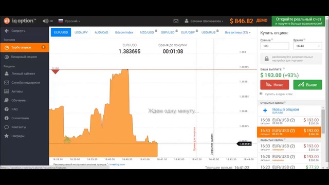
Task: Click the 1.383695 price tag on chart
Action: tap(244, 144)
